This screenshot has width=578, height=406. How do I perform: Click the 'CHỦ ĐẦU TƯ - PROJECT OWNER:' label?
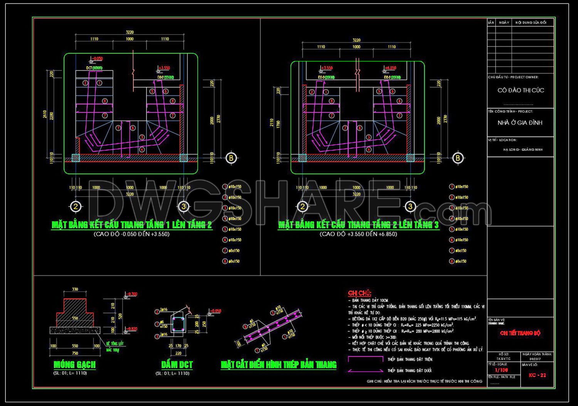tap(513, 77)
